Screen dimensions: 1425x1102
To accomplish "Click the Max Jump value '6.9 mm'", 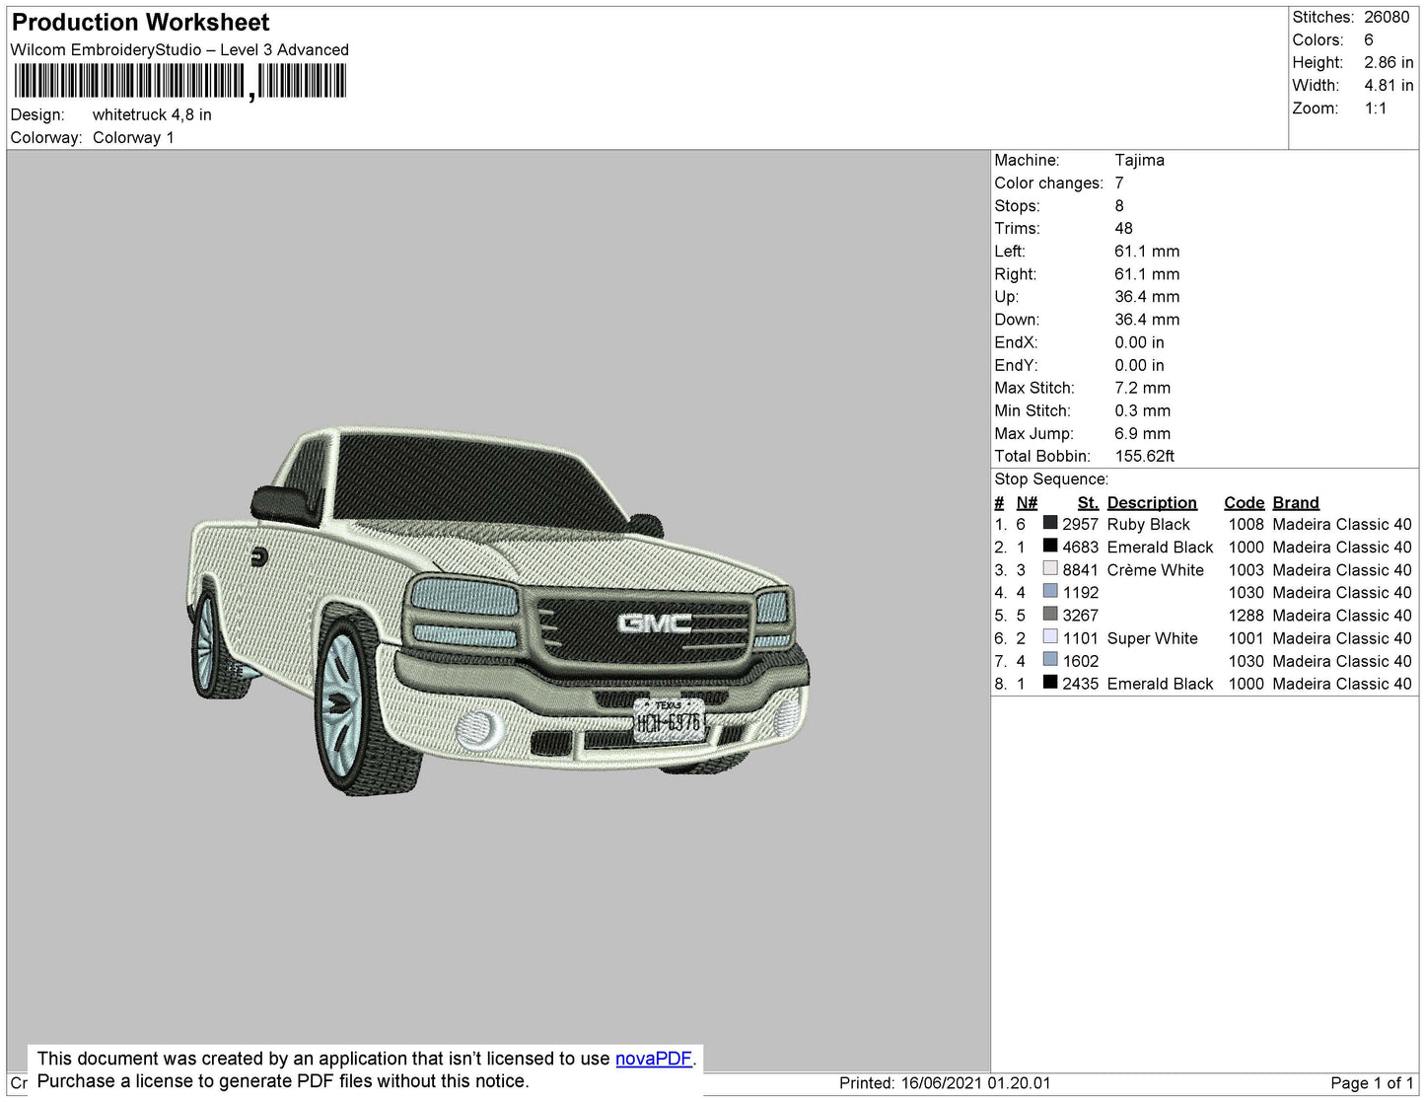I will point(1142,433).
